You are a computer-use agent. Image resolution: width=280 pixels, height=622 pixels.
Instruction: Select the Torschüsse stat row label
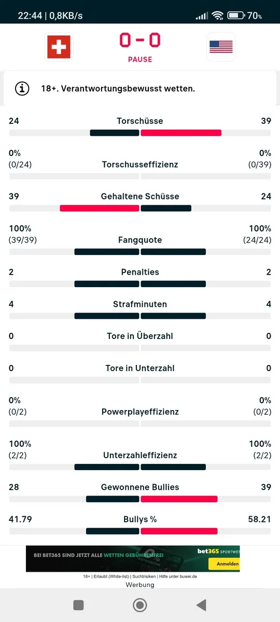pos(140,121)
